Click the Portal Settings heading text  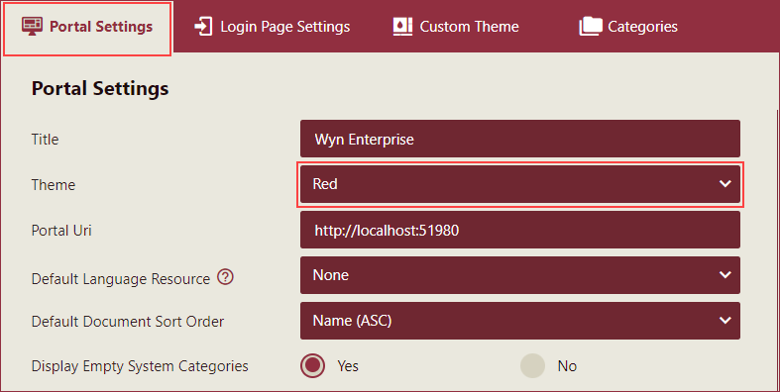[x=100, y=88]
